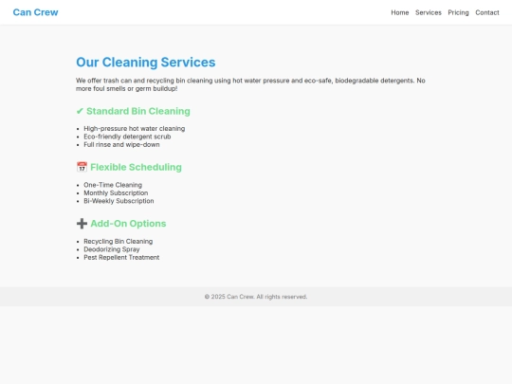Click the Flexible Scheduling heading text
The height and width of the screenshot is (384, 512).
point(136,167)
